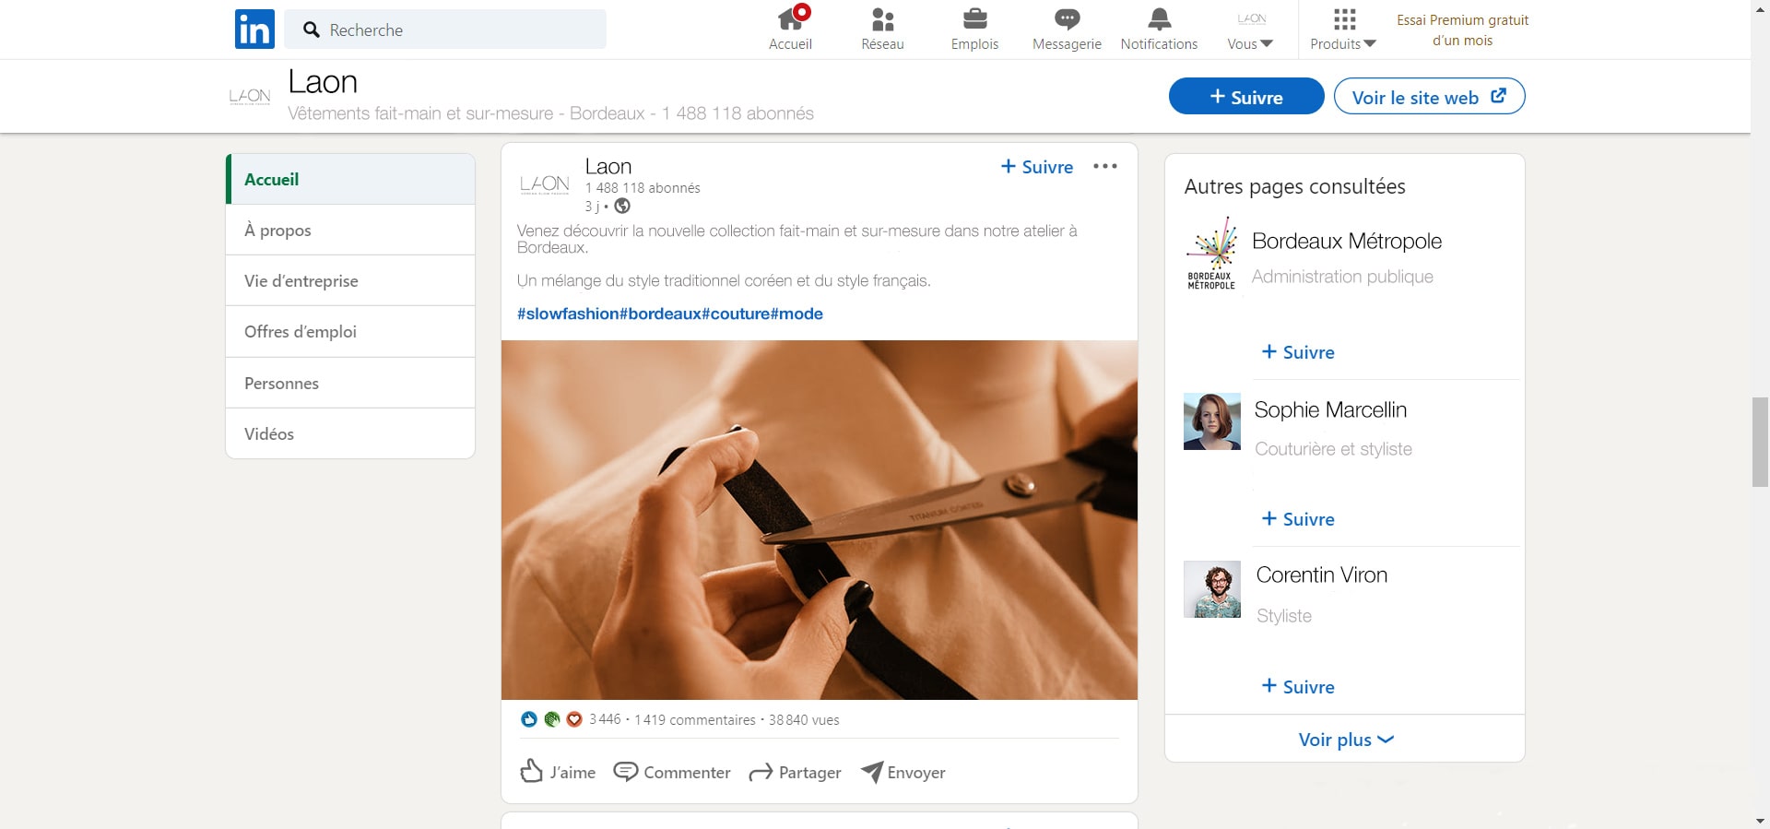Share the post using Partager

[x=795, y=772]
